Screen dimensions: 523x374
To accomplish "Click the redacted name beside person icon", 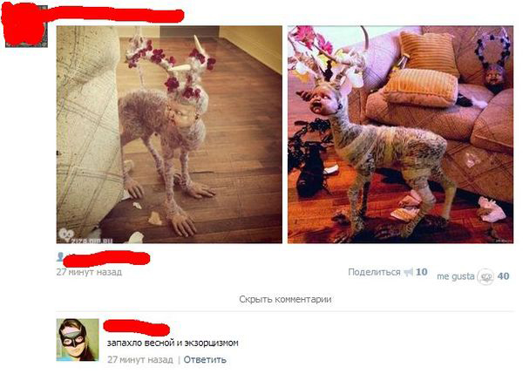I will (x=106, y=258).
